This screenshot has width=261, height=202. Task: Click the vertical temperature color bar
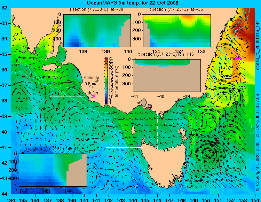point(106,81)
